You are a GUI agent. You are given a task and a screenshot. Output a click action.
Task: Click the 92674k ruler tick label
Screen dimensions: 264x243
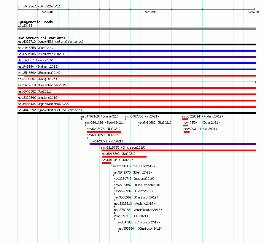pyautogui.click(x=47, y=12)
